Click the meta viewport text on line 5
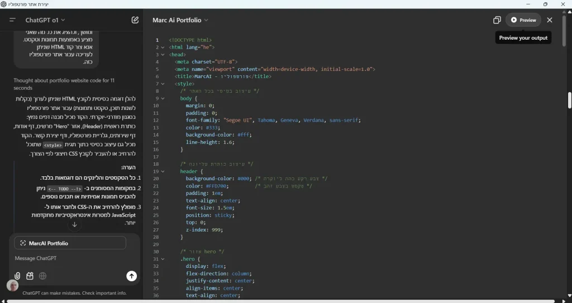Screen dimensions: 572x303 (275, 69)
